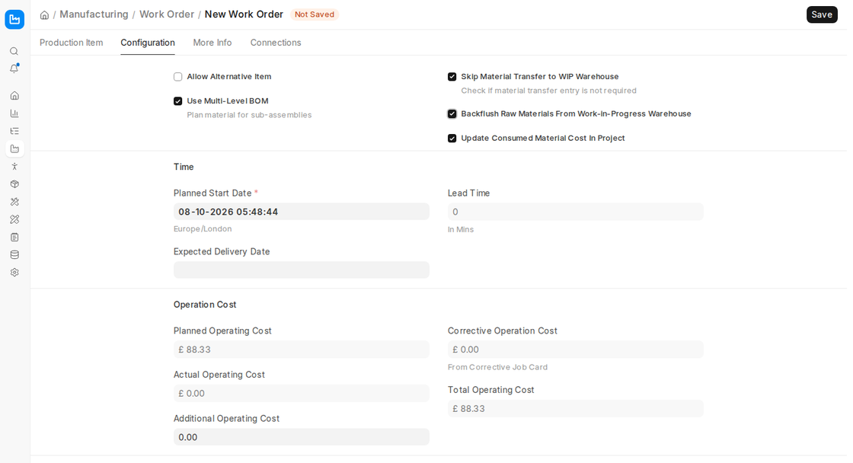Open the More Info tab
This screenshot has height=463, width=853.
coord(212,43)
